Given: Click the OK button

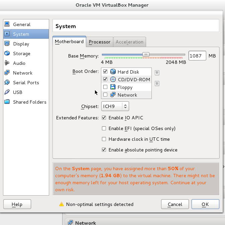Looking at the screenshot, I should 205,204.
